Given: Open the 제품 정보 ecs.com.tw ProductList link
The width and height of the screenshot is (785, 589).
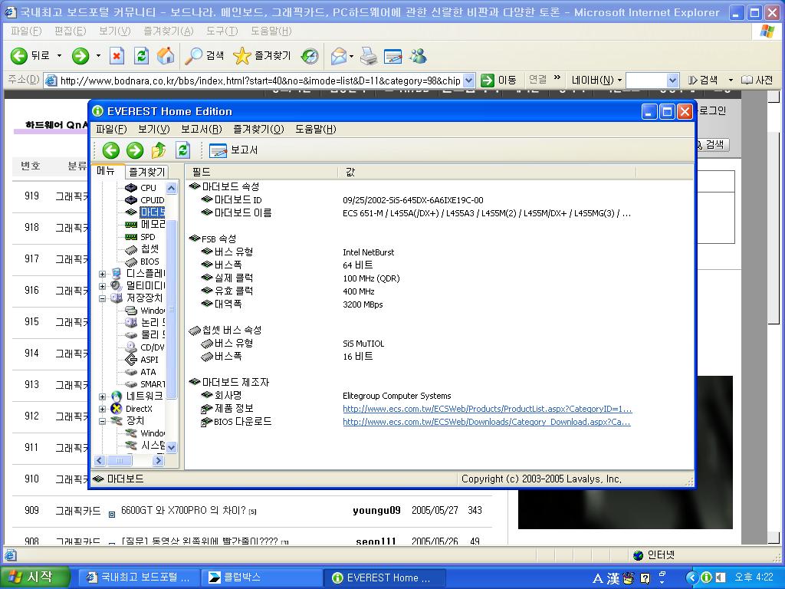Looking at the screenshot, I should point(487,409).
